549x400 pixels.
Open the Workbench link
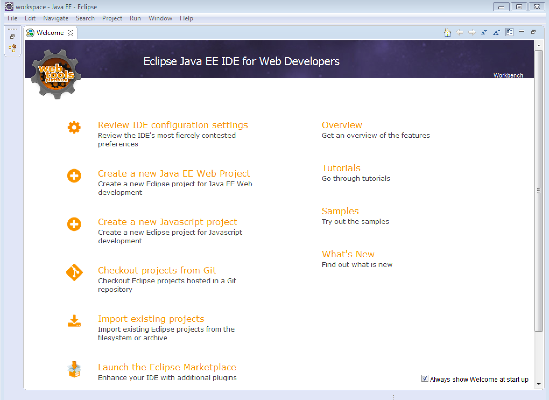508,75
